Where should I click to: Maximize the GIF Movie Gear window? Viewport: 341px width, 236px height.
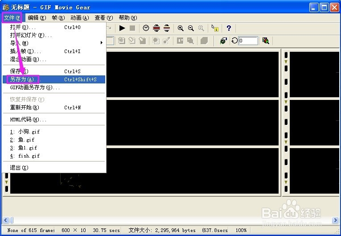point(324,8)
